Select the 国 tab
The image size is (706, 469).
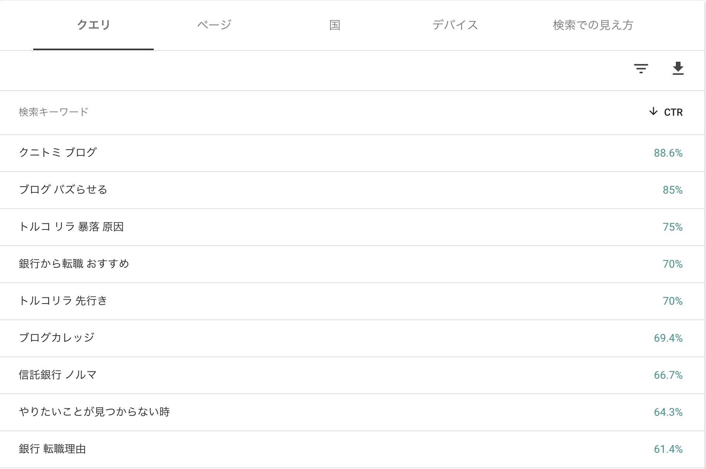[x=334, y=25]
